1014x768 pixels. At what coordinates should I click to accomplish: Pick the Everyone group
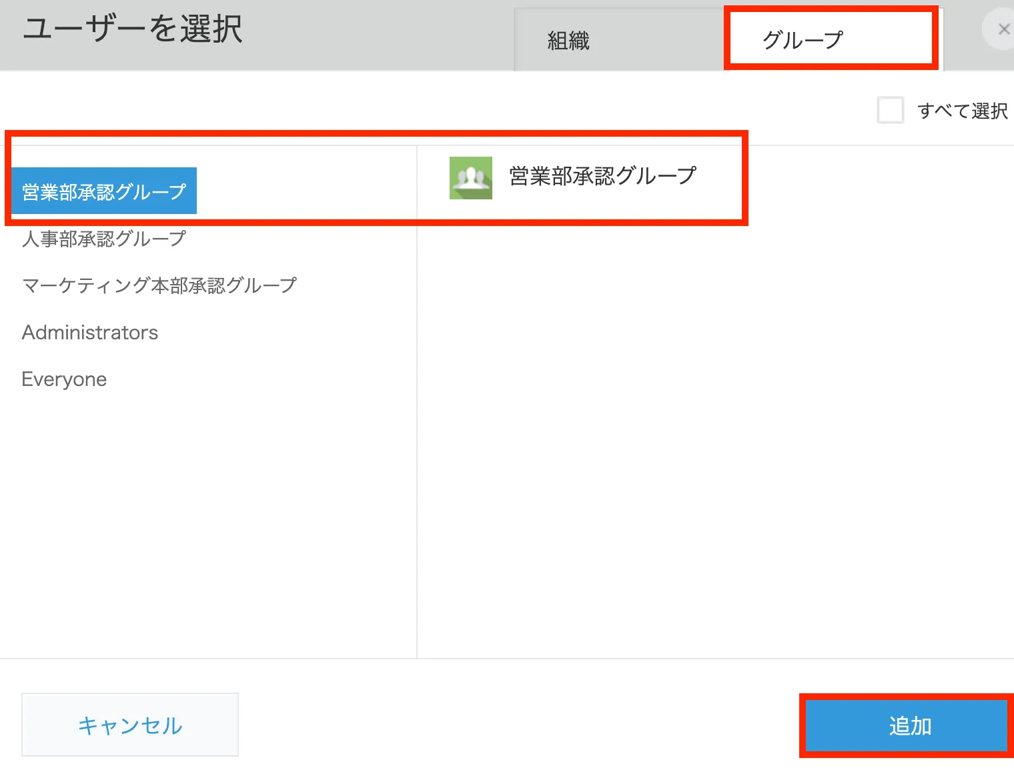pos(64,379)
